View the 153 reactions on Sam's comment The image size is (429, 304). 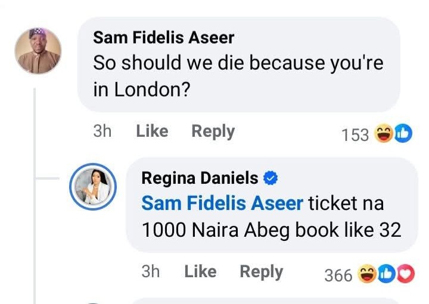coord(355,135)
